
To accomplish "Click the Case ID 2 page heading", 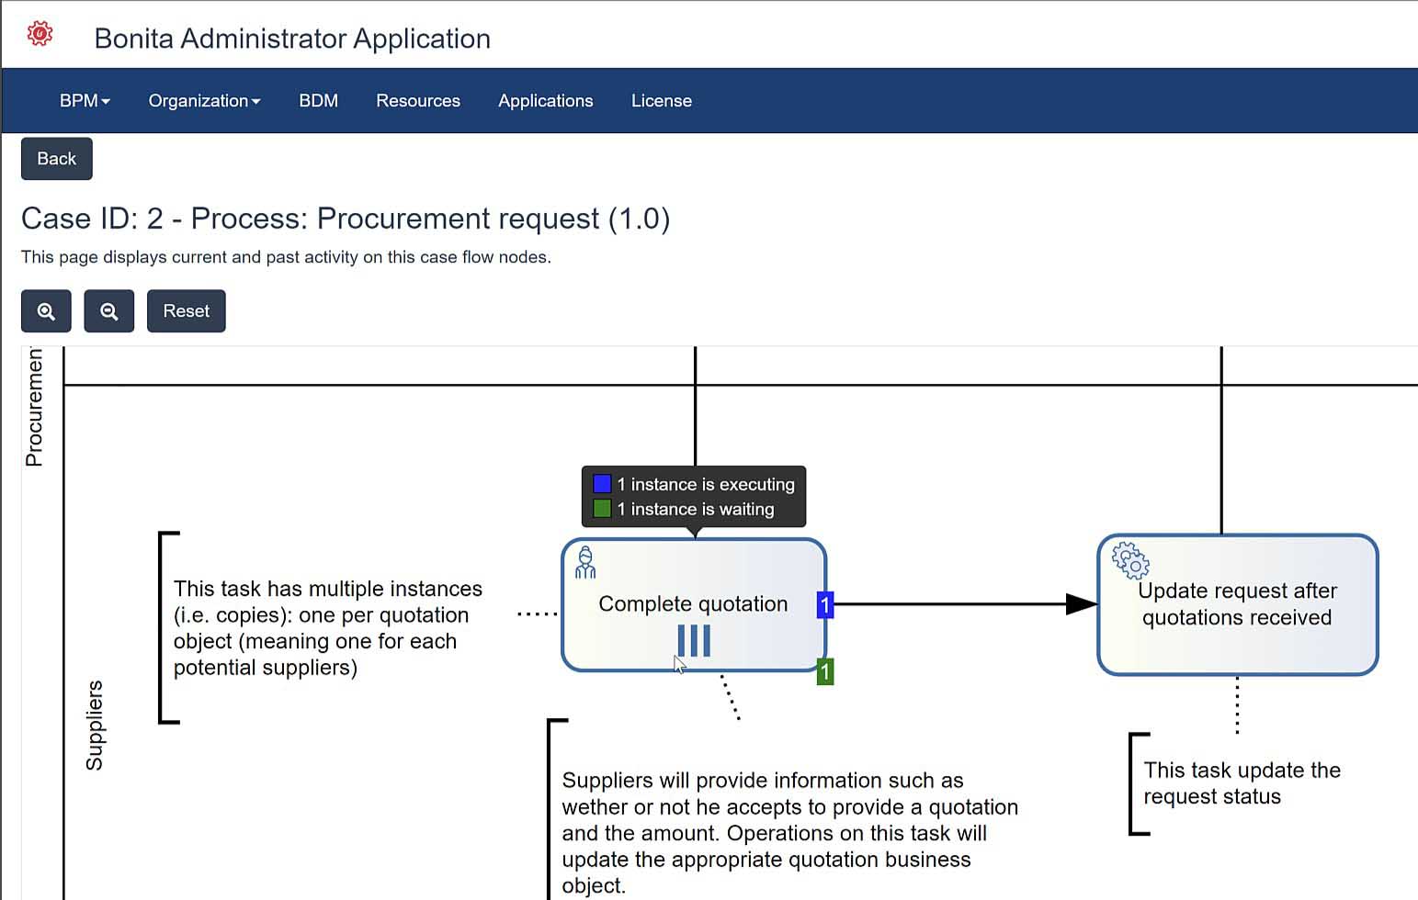I will click(346, 219).
